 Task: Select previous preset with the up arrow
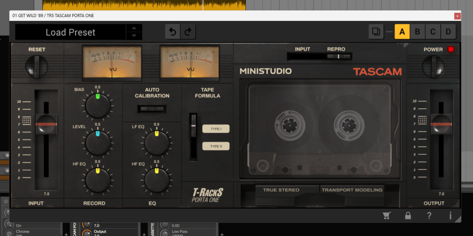134,28
